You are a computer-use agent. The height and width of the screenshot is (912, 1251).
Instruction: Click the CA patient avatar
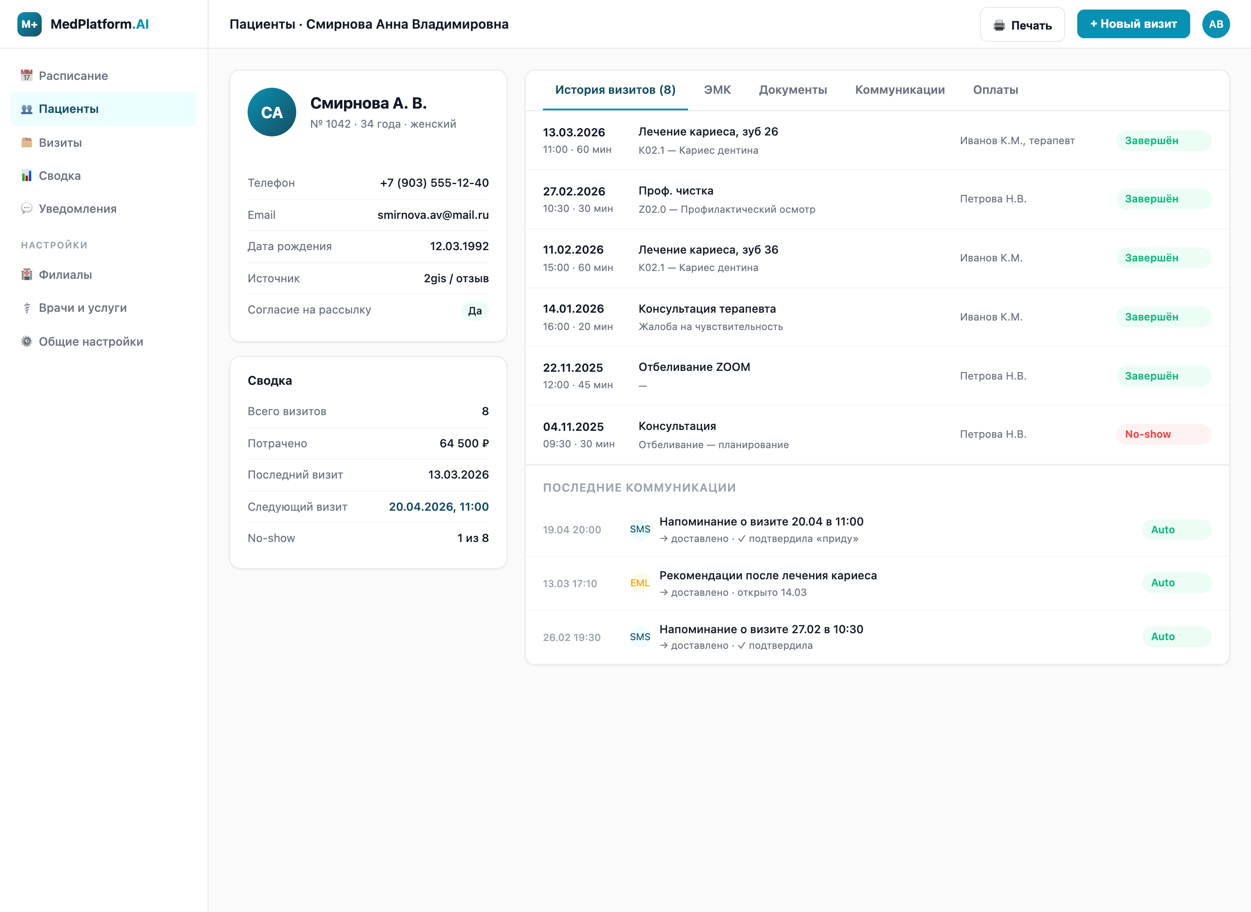(271, 112)
